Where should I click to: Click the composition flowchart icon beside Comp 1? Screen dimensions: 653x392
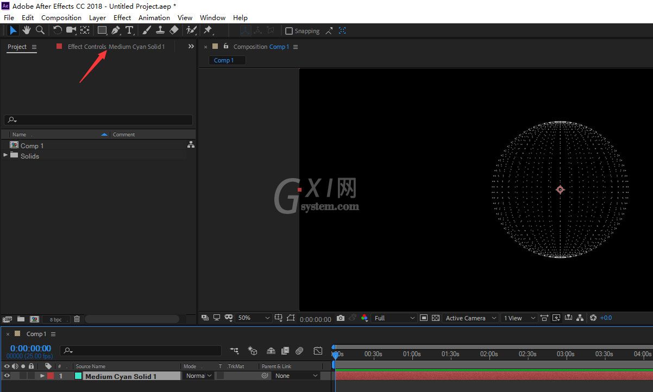pyautogui.click(x=191, y=145)
